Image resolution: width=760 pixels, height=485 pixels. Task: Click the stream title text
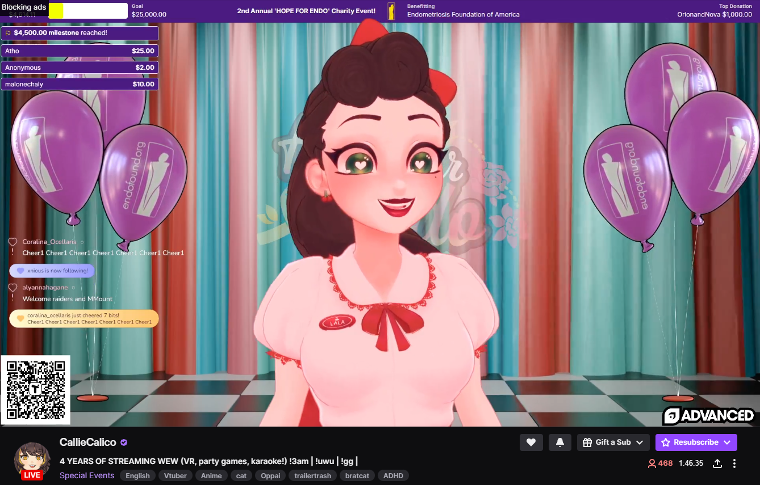click(x=208, y=461)
